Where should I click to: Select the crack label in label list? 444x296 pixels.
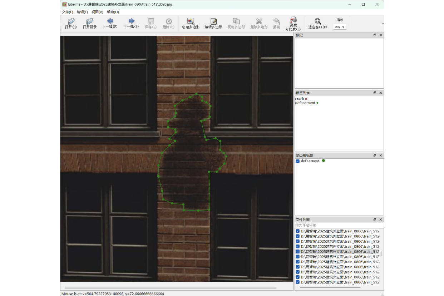pyautogui.click(x=300, y=99)
